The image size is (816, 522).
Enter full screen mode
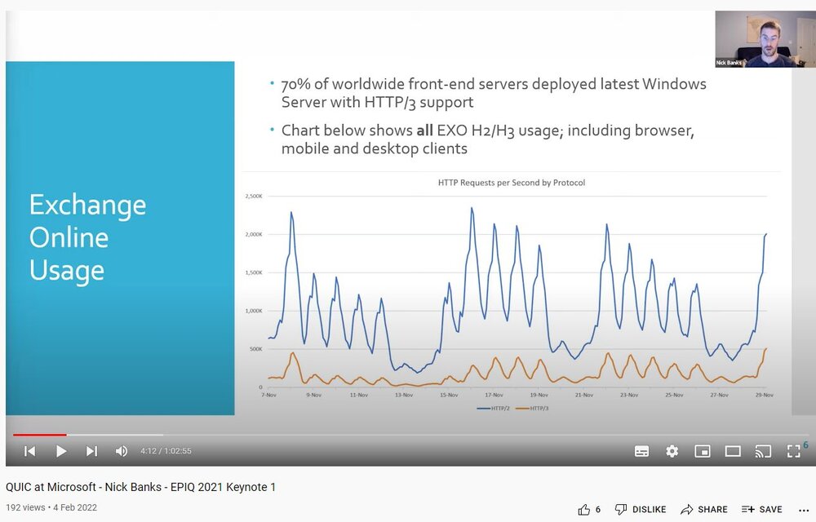pos(794,451)
